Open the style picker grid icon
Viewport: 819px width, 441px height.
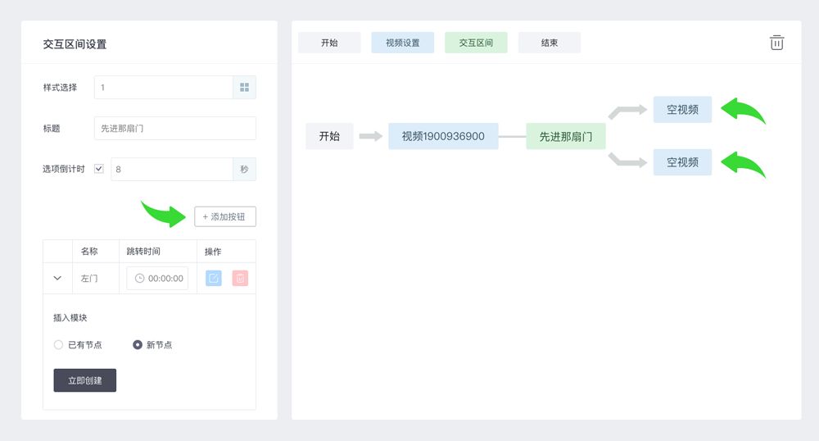[244, 87]
